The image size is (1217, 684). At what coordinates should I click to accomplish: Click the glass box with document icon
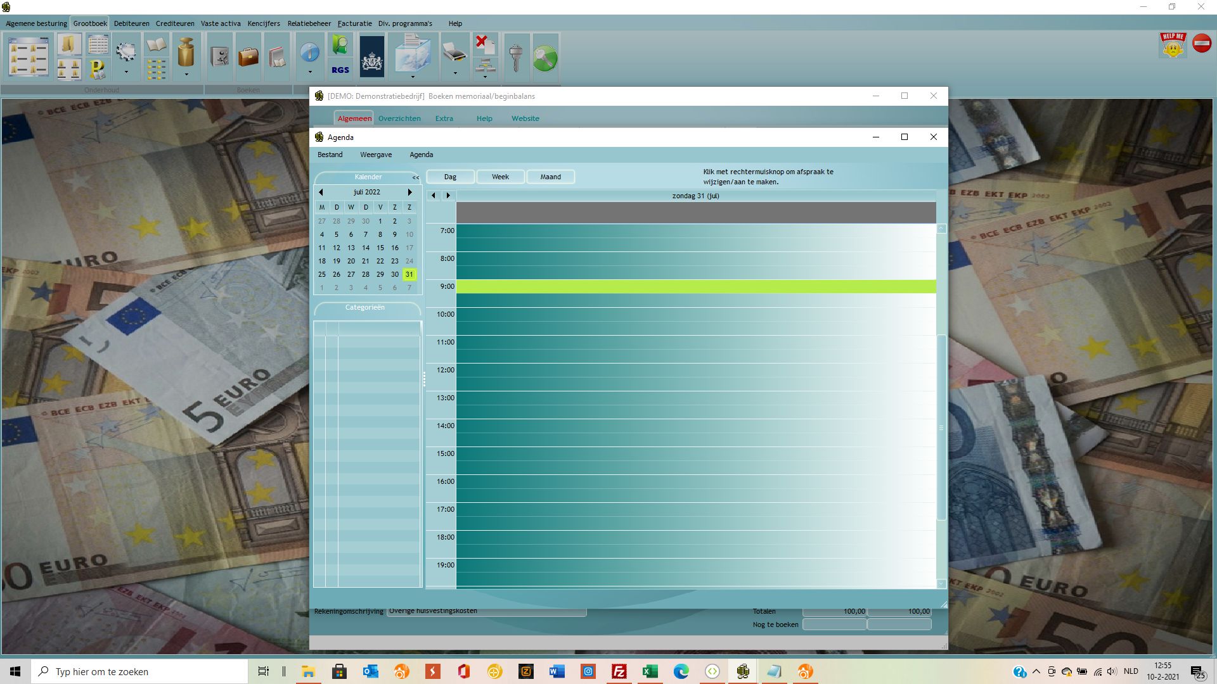(x=413, y=54)
